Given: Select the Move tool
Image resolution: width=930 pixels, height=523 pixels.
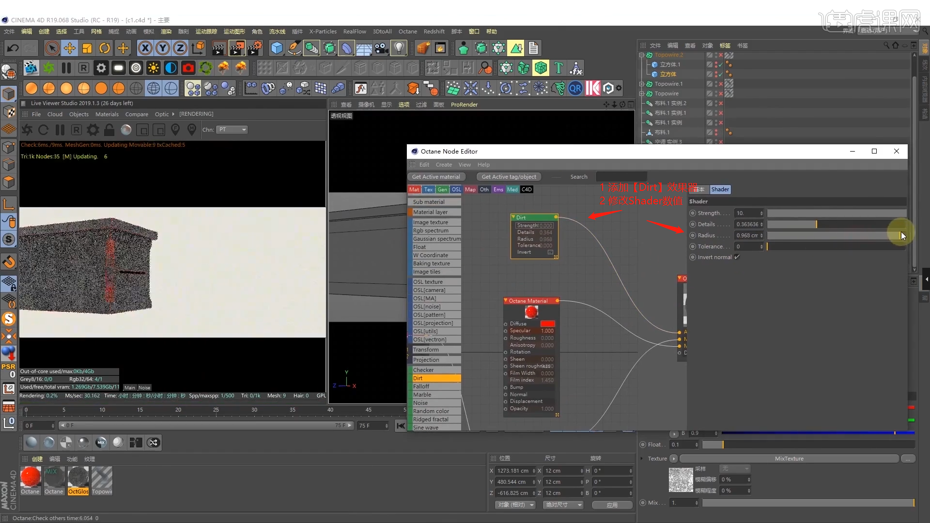Looking at the screenshot, I should (x=70, y=48).
